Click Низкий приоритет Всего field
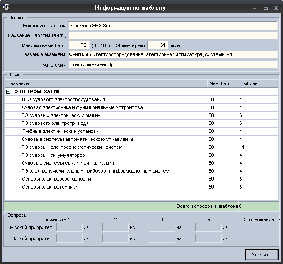283x264 pixels. (x=208, y=238)
